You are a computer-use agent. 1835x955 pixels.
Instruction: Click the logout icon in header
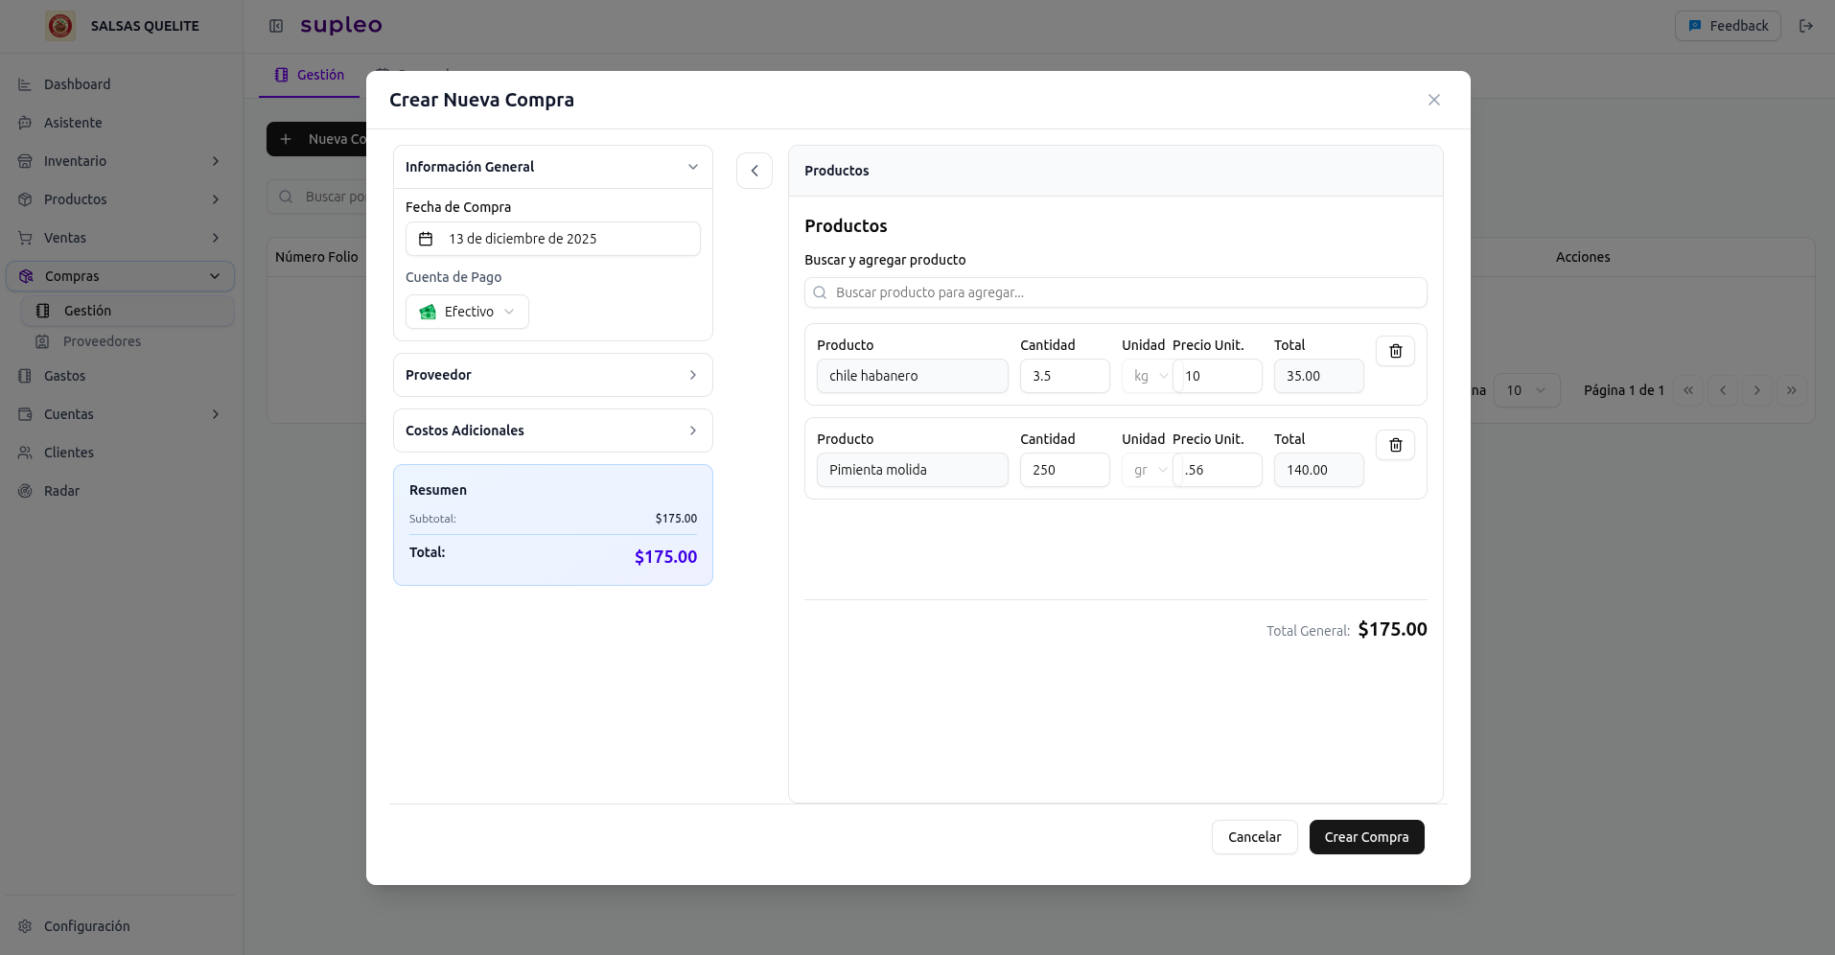(1805, 26)
